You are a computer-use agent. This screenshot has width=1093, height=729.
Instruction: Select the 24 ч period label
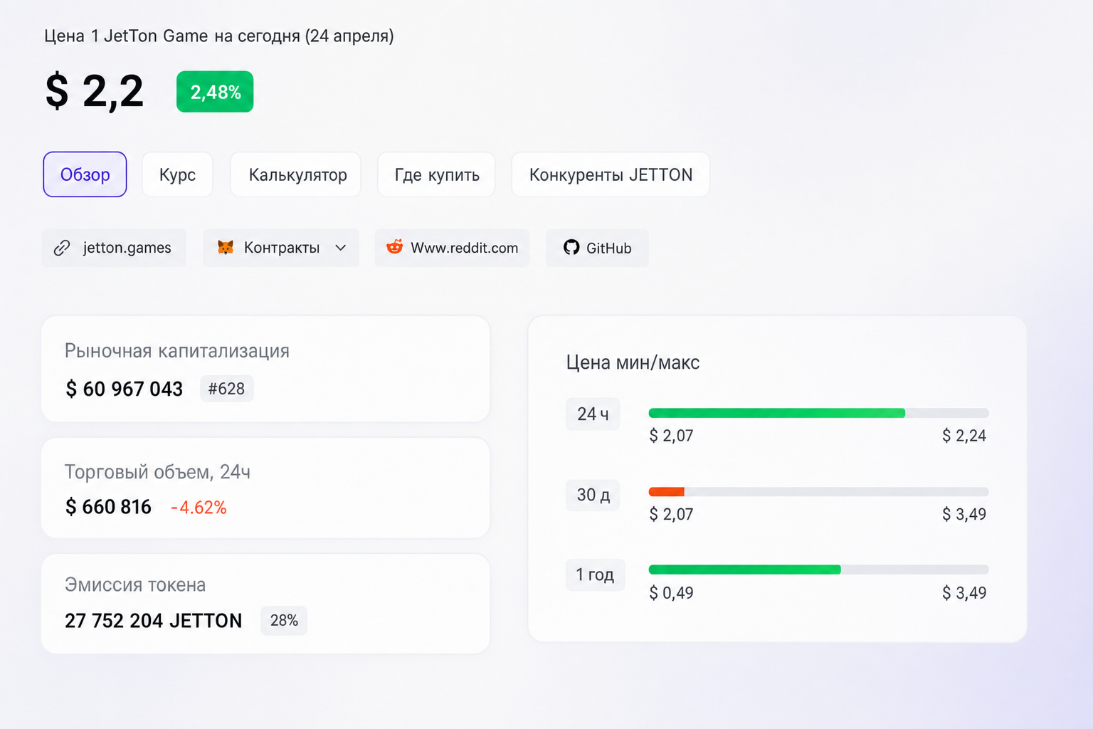point(593,414)
